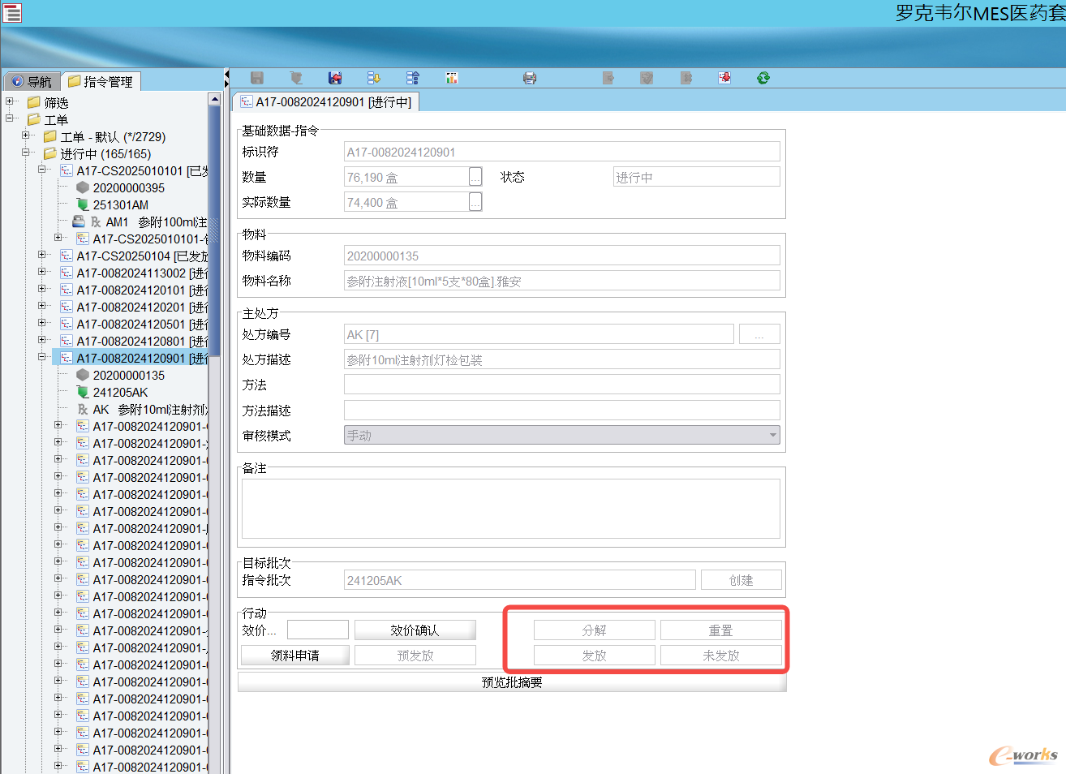This screenshot has height=774, width=1066.
Task: Click the 重置 button
Action: [720, 630]
